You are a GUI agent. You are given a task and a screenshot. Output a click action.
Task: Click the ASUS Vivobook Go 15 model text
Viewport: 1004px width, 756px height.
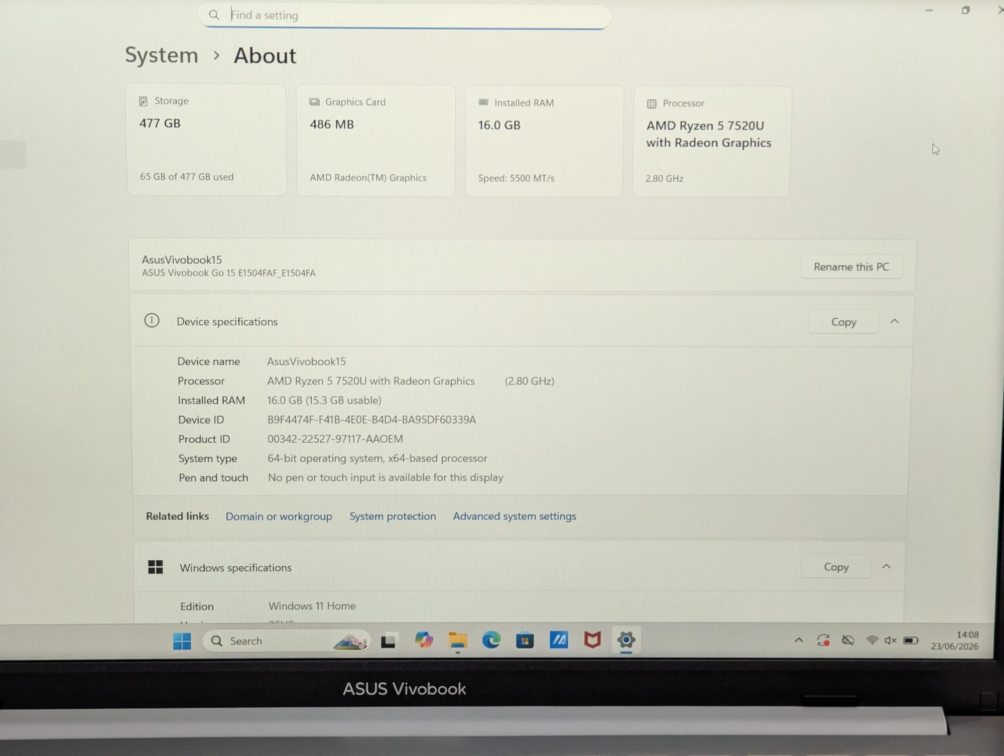tap(228, 273)
